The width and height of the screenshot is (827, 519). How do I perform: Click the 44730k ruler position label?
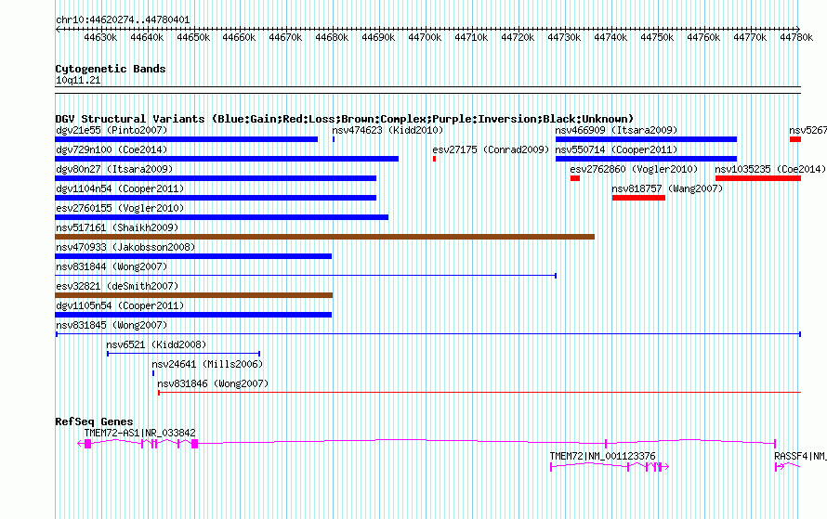pyautogui.click(x=564, y=37)
